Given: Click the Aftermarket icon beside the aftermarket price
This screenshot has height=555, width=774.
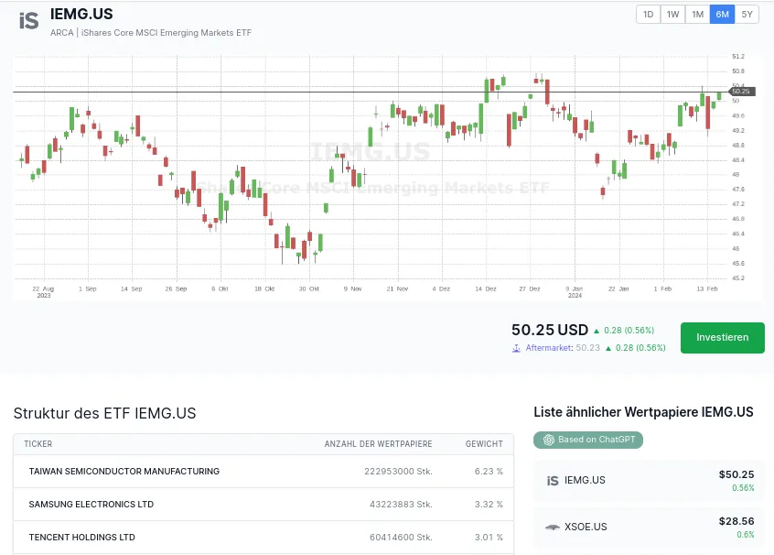Looking at the screenshot, I should [x=517, y=348].
